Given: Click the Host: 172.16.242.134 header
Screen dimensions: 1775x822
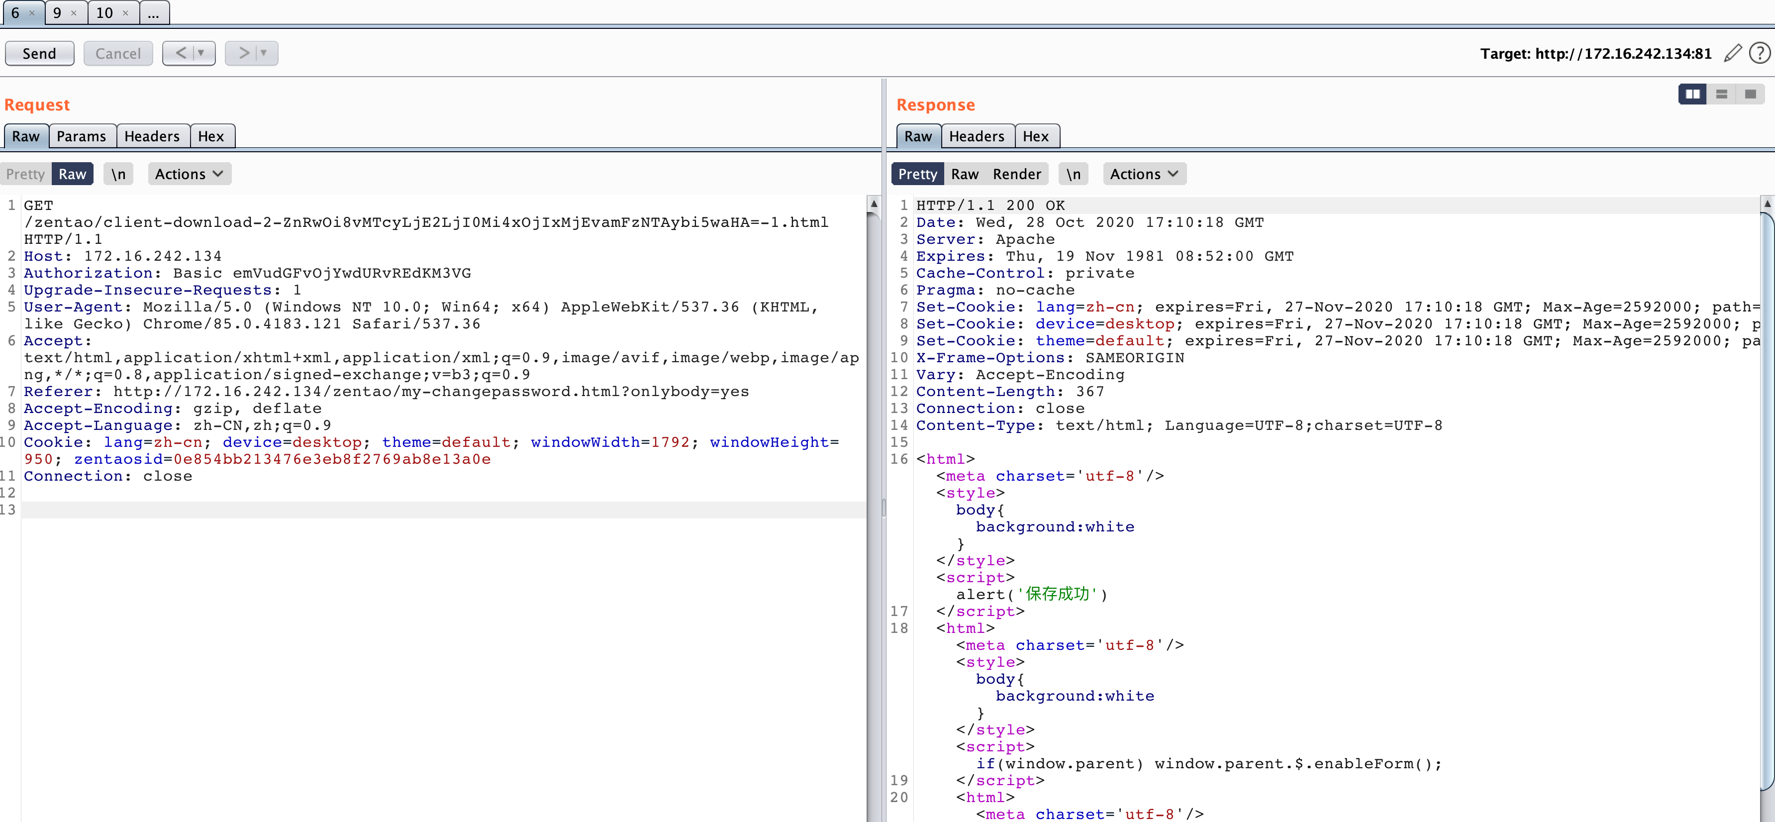Looking at the screenshot, I should point(123,256).
